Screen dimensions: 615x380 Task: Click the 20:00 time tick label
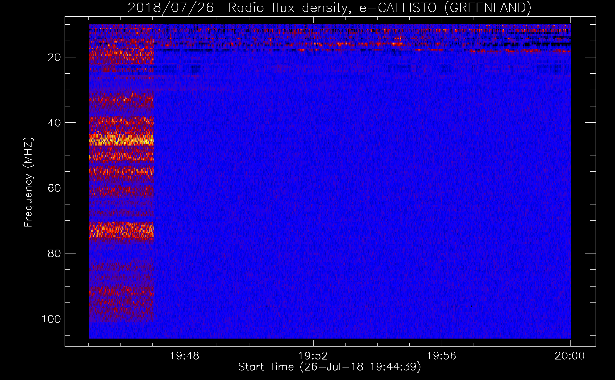[x=569, y=356]
